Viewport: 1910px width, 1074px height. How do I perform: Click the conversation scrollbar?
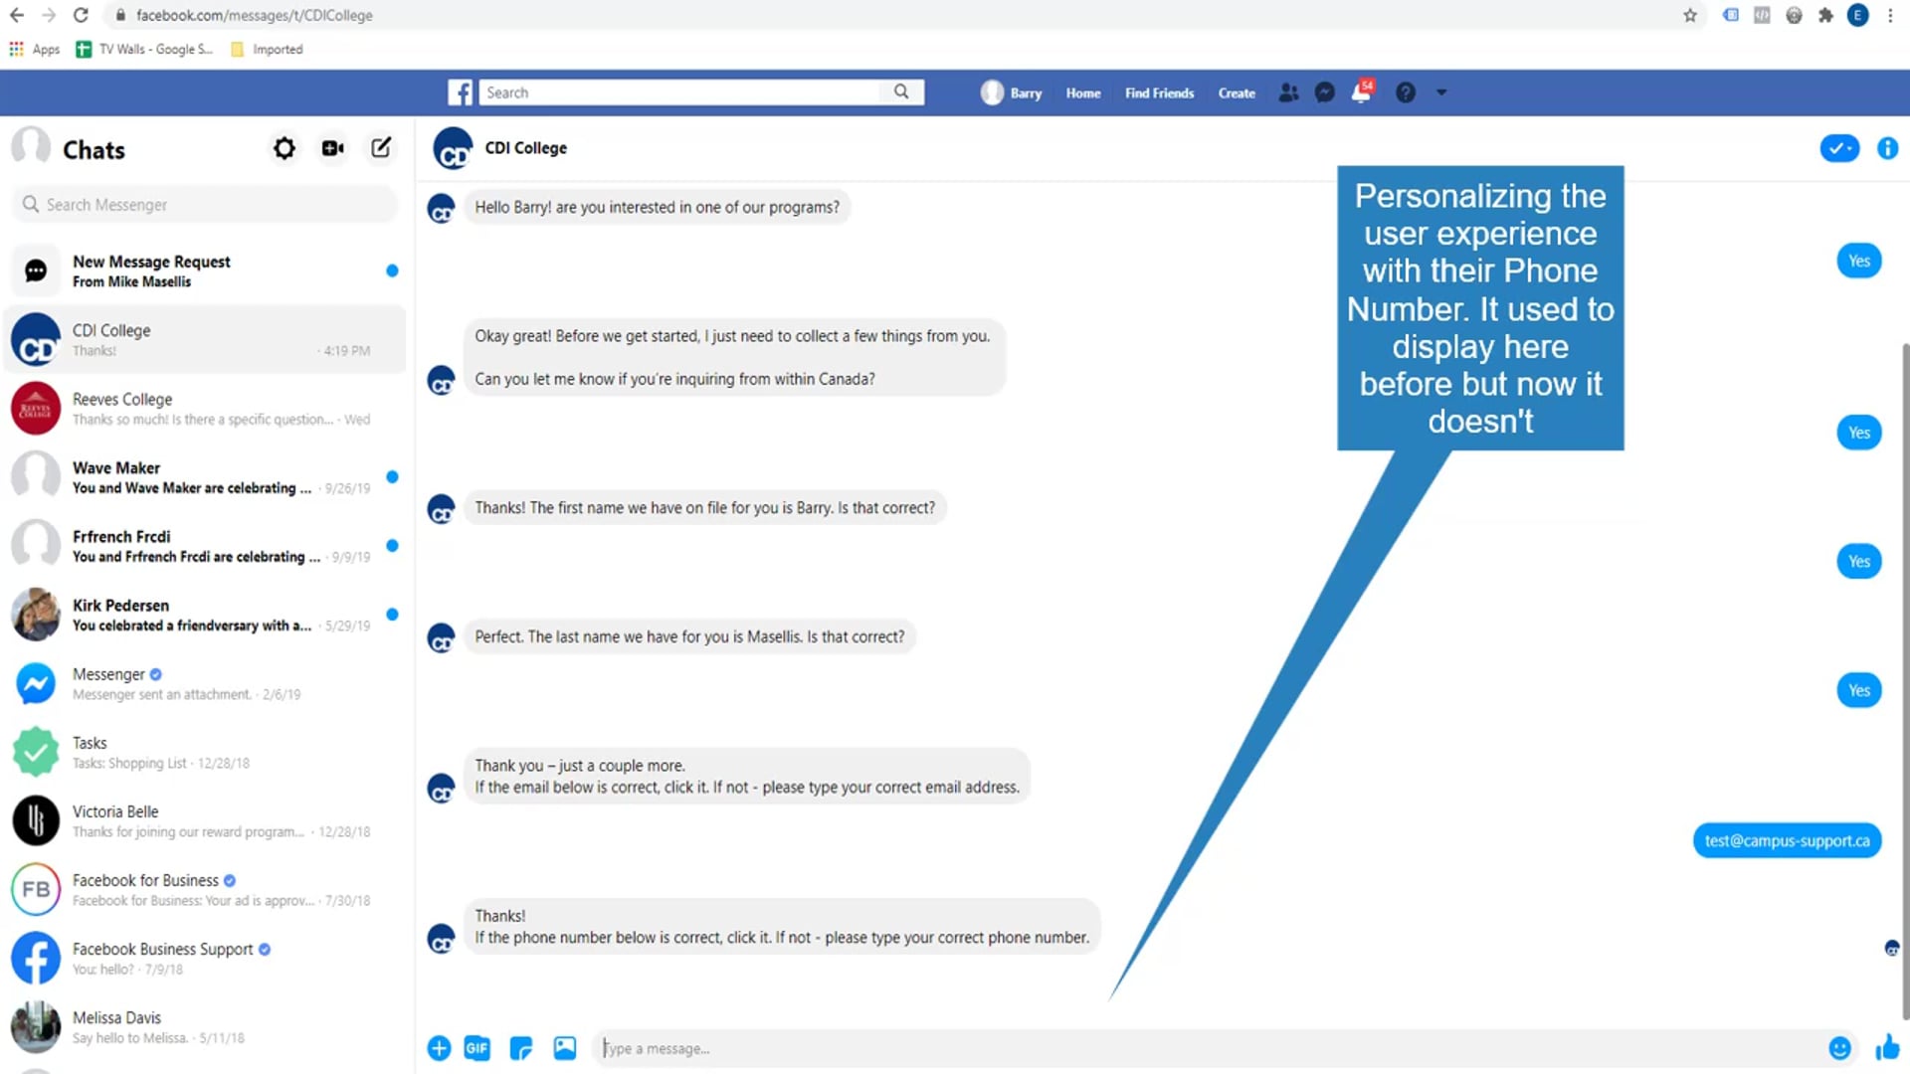[1905, 681]
